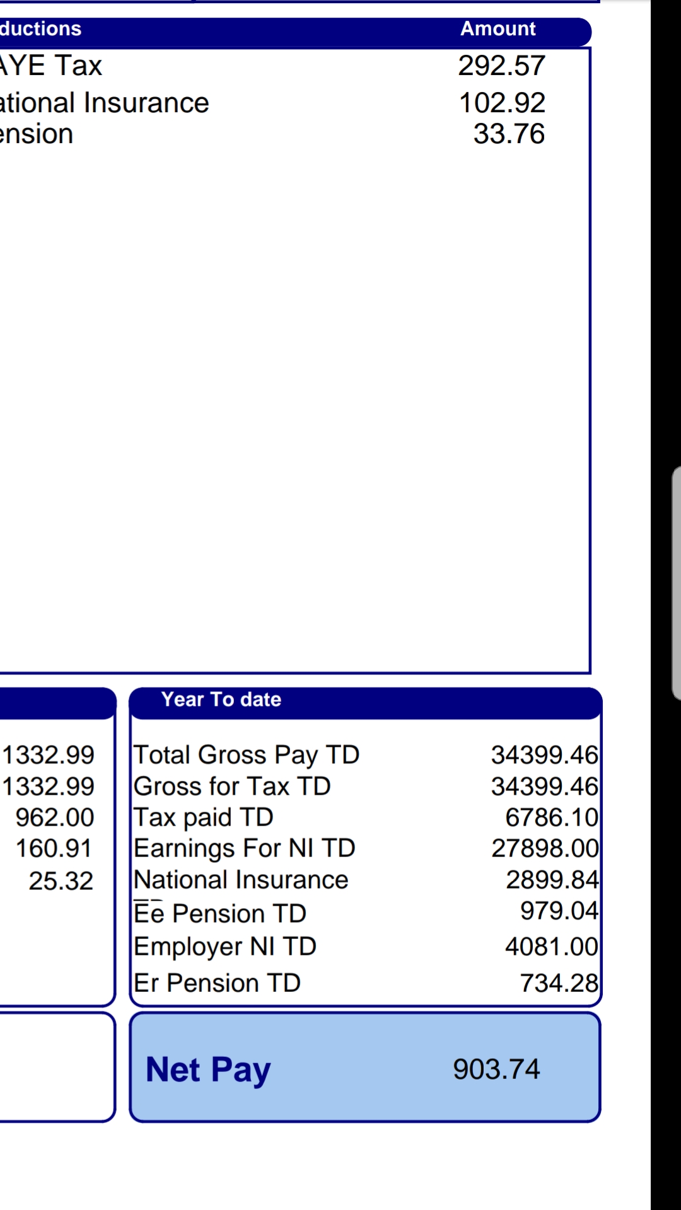Tap the Er Pension TD label

[x=217, y=983]
